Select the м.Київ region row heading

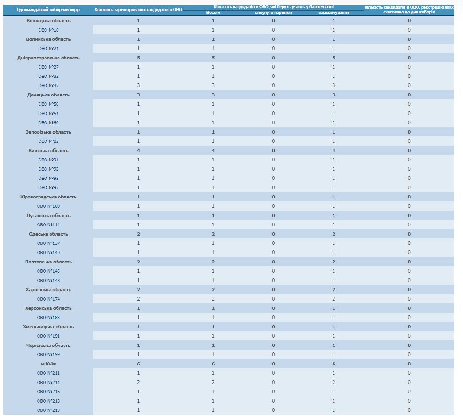(48, 364)
